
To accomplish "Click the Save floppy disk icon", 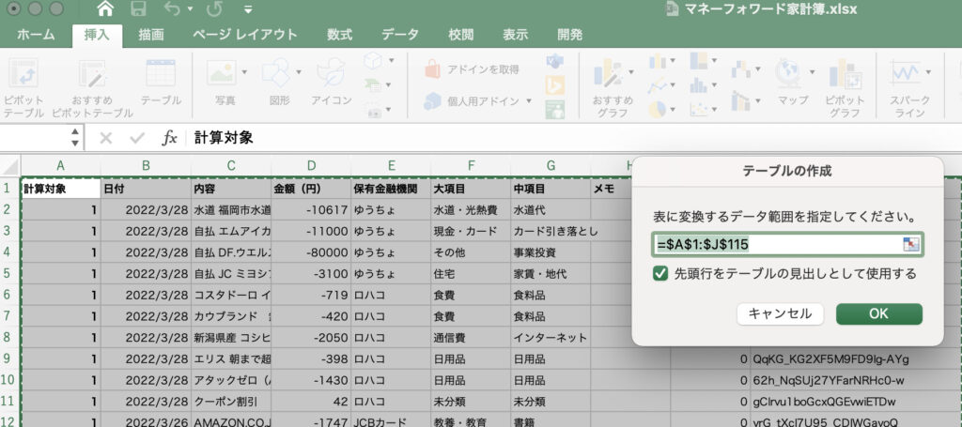I will click(139, 9).
